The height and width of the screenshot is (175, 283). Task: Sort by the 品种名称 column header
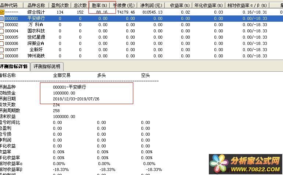click(x=36, y=6)
